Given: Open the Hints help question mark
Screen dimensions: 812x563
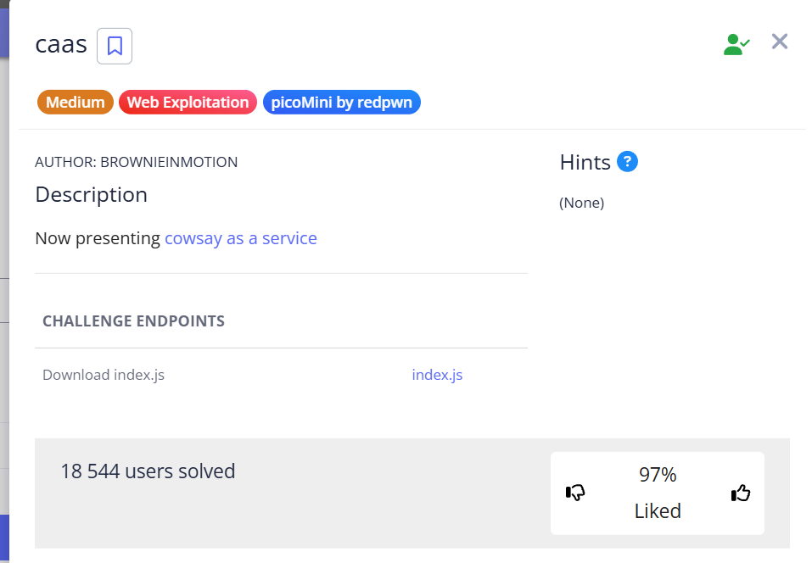Looking at the screenshot, I should point(627,161).
